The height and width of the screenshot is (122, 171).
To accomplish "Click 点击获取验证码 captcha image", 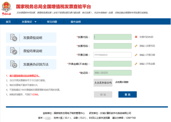I will [103, 83].
